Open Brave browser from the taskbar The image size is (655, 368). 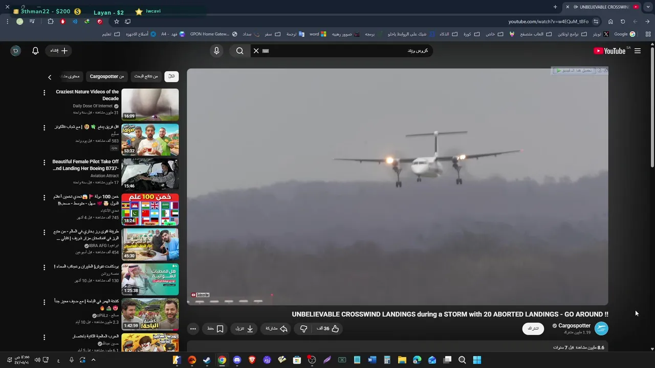(x=252, y=360)
